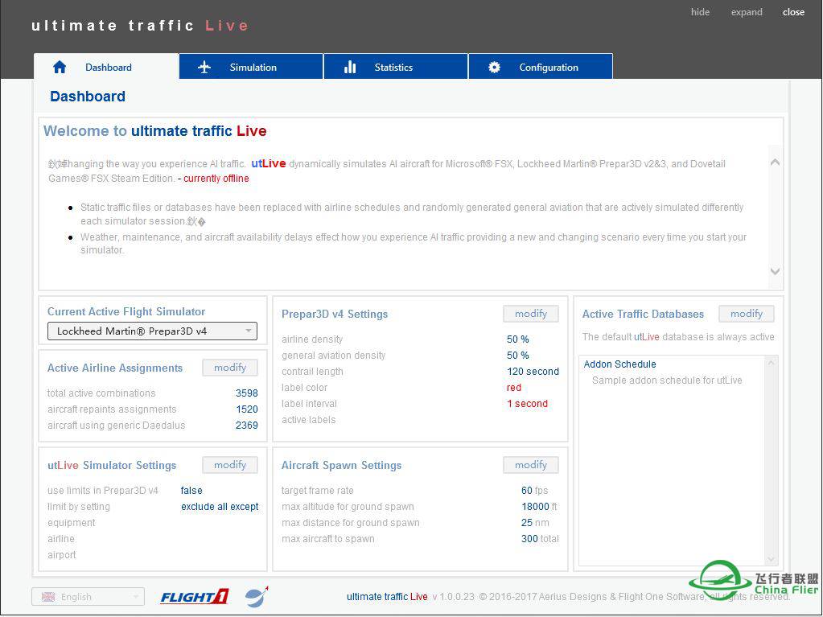823x617 pixels.
Task: Modify Active Traffic Databases
Action: (x=747, y=314)
